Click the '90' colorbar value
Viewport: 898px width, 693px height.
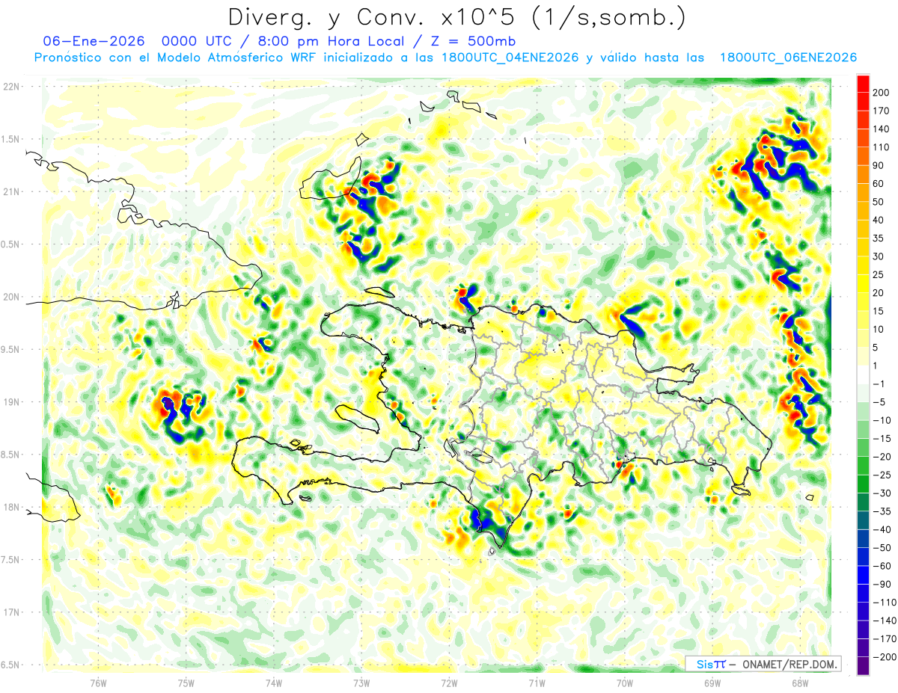(879, 166)
